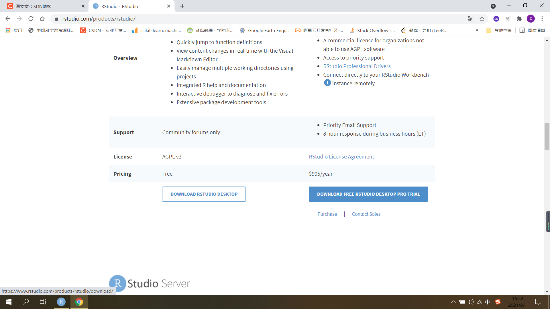Screen dimensions: 550x309
Task: Click the volume icon in system tray
Action: click(471, 302)
